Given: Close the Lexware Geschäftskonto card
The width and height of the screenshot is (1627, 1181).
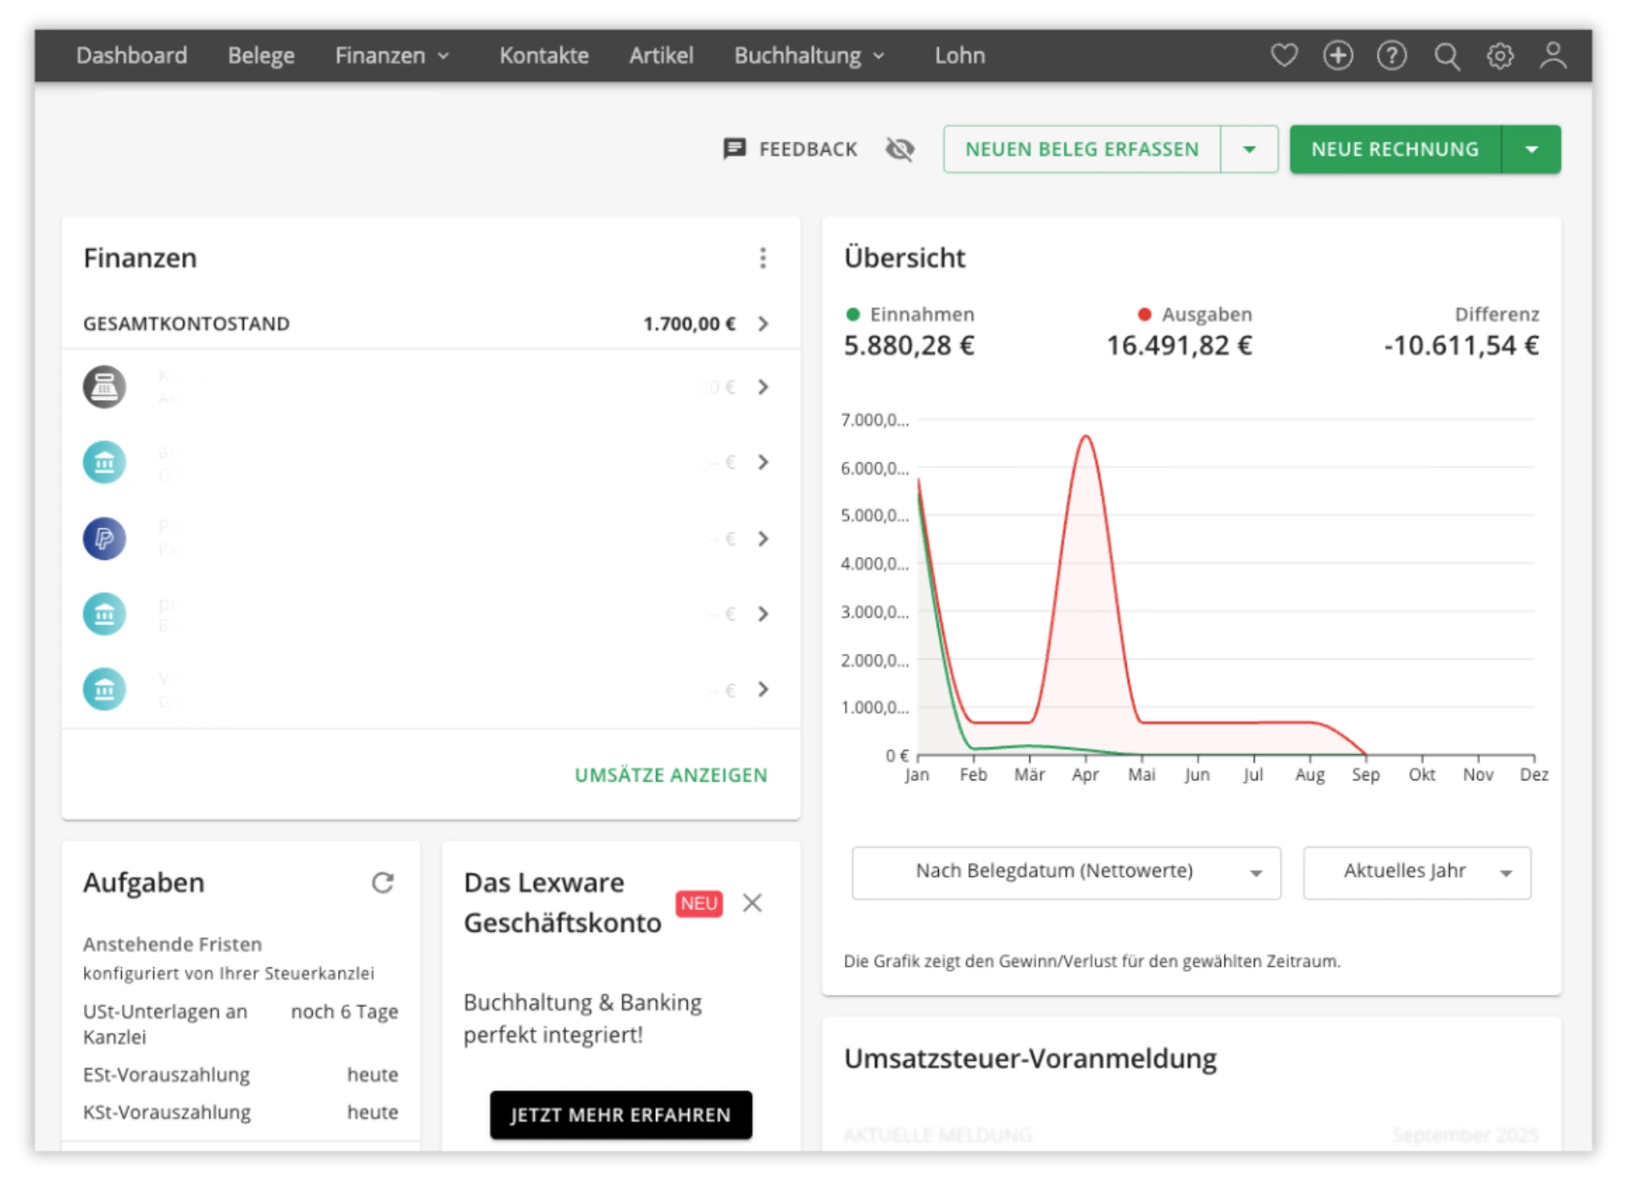Looking at the screenshot, I should pyautogui.click(x=752, y=903).
